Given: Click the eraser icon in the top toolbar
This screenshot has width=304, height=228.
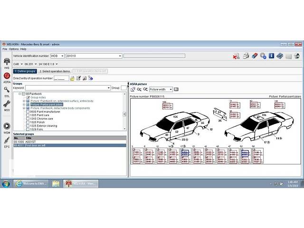Looking at the screenshot, I should coord(255,56).
